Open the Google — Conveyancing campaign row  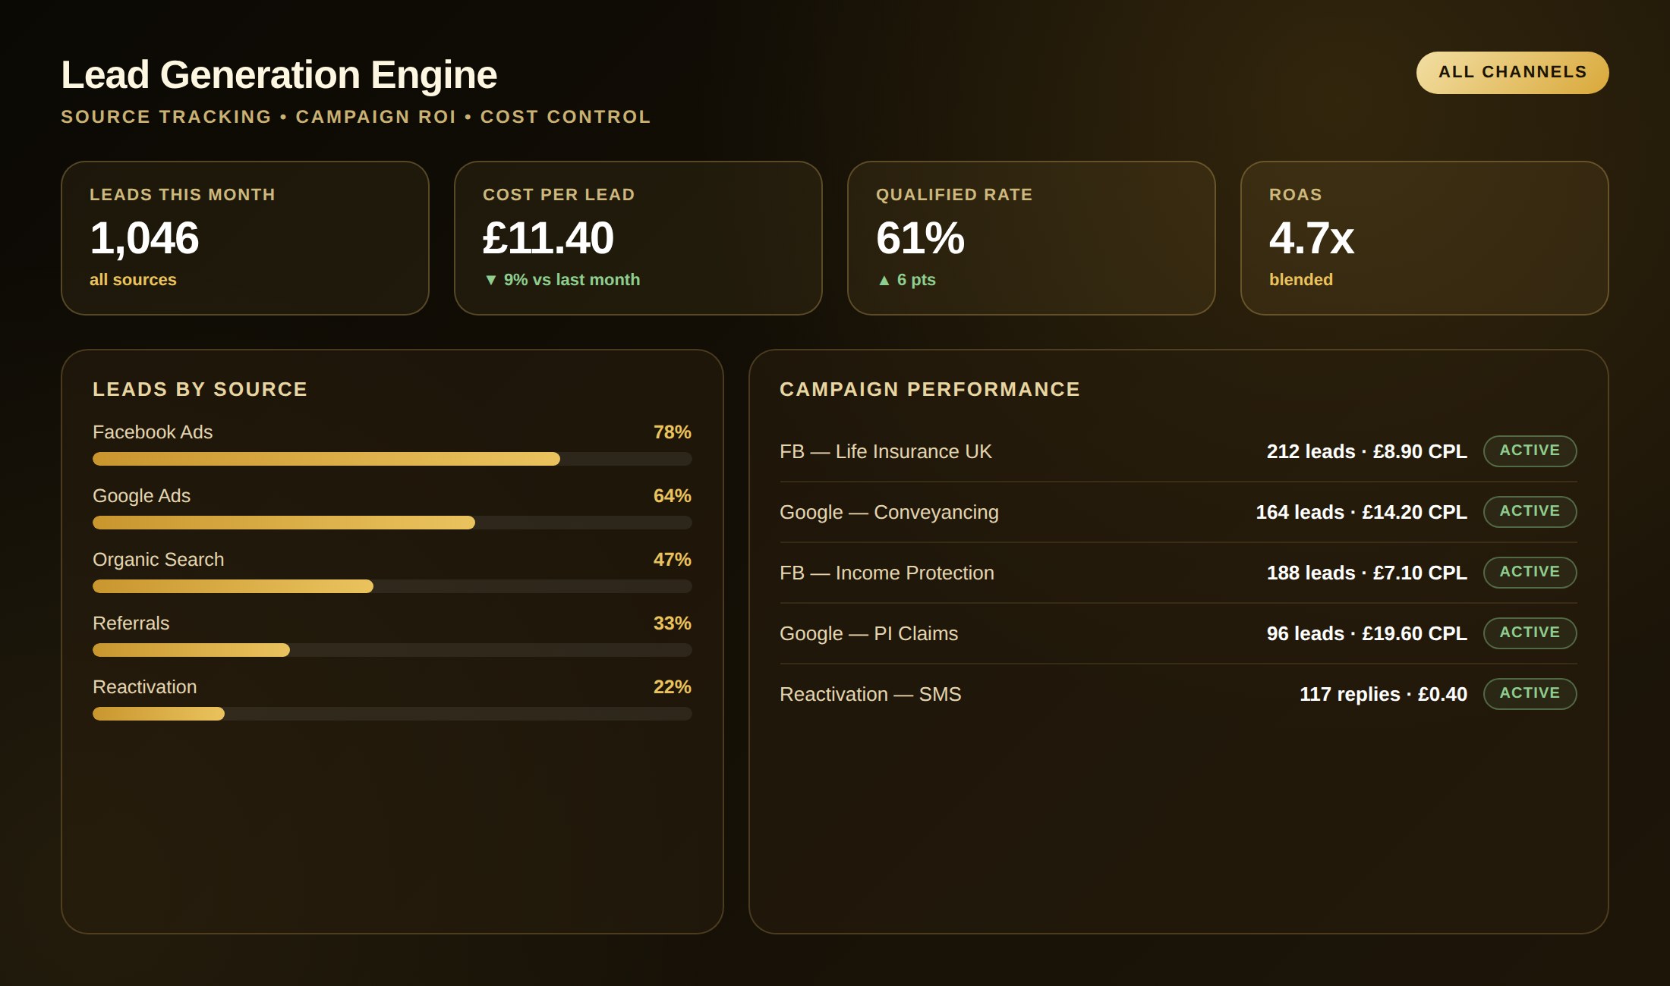(x=1178, y=512)
